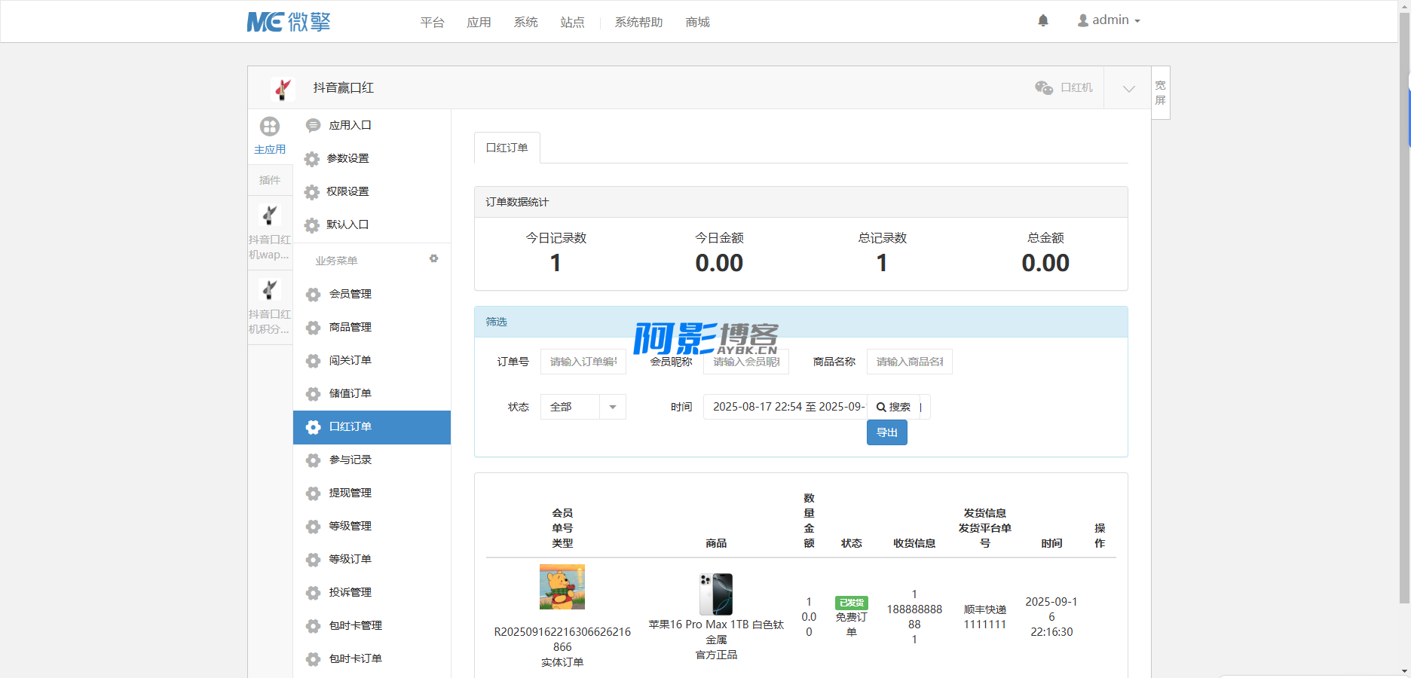
Task: Click the 搜索 search button
Action: click(894, 407)
